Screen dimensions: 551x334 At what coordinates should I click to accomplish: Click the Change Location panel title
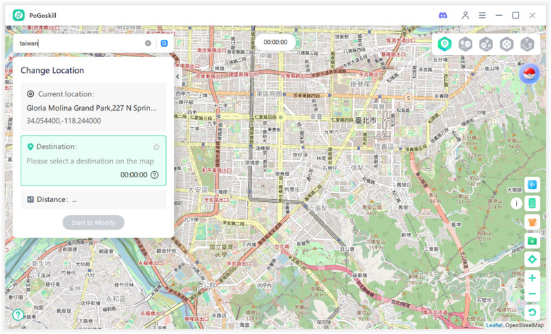(x=52, y=71)
